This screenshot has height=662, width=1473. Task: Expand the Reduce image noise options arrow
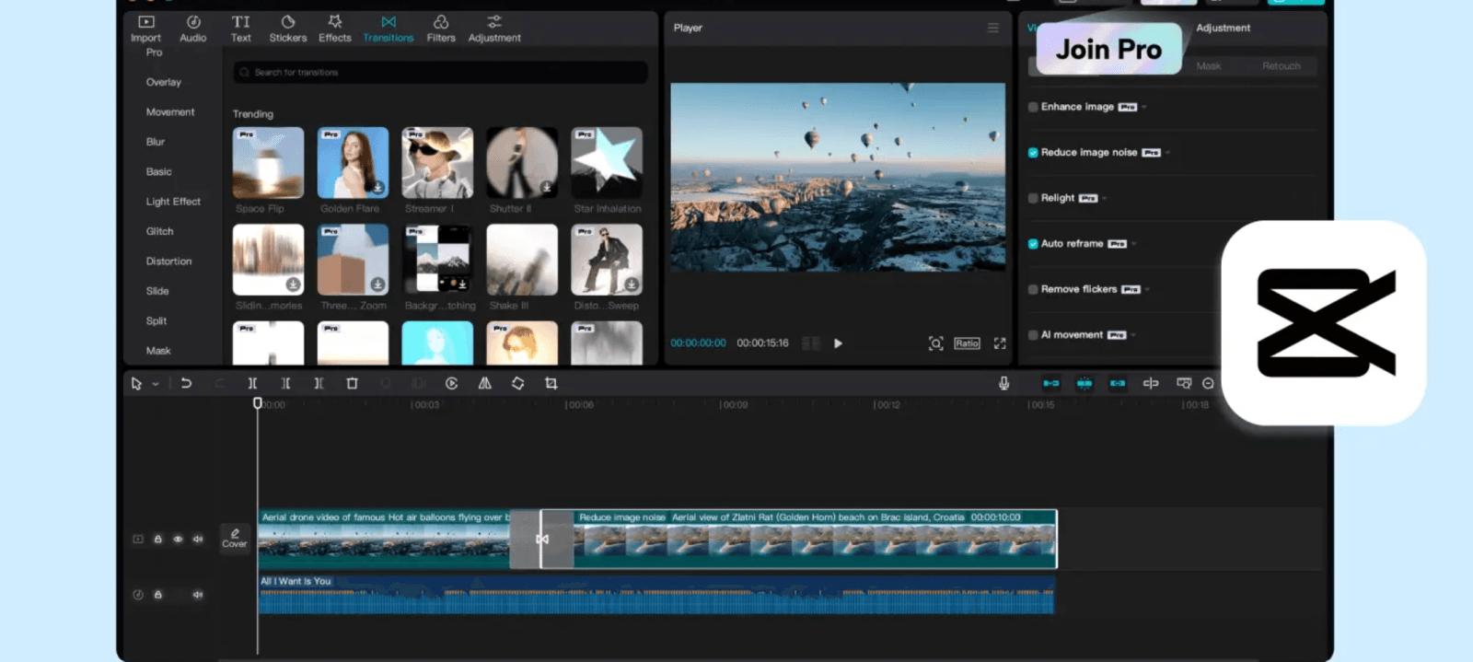1167,153
